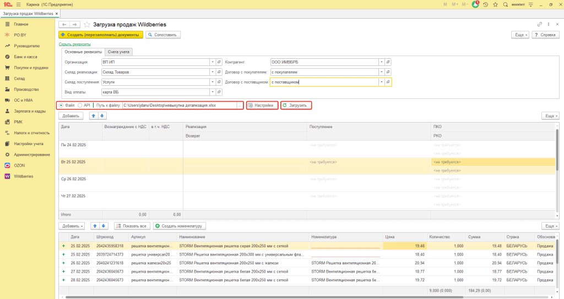This screenshot has width=564, height=299.
Task: Copy link to form icon
Action: 540,24
